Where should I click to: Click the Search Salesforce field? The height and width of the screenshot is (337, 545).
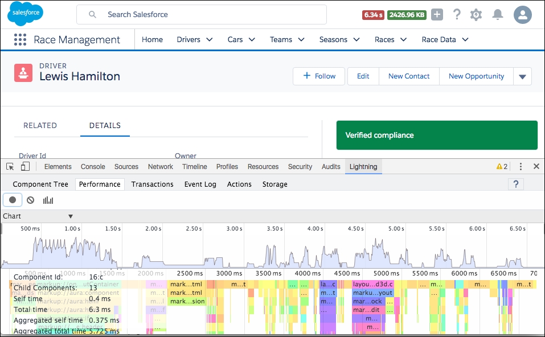tap(202, 15)
